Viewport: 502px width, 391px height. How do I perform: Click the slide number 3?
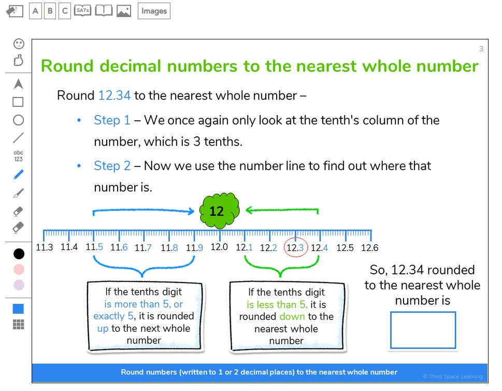point(481,49)
